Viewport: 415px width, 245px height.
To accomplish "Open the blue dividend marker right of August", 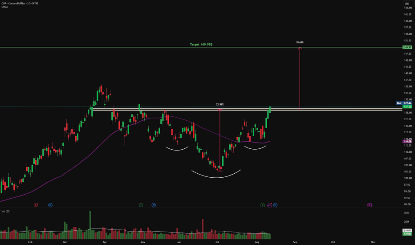I will pyautogui.click(x=275, y=205).
